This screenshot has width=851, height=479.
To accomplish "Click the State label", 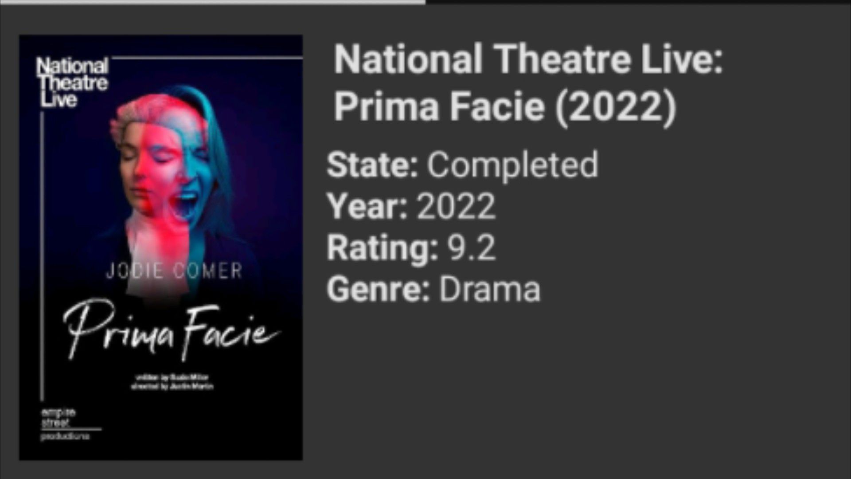I will [x=373, y=165].
